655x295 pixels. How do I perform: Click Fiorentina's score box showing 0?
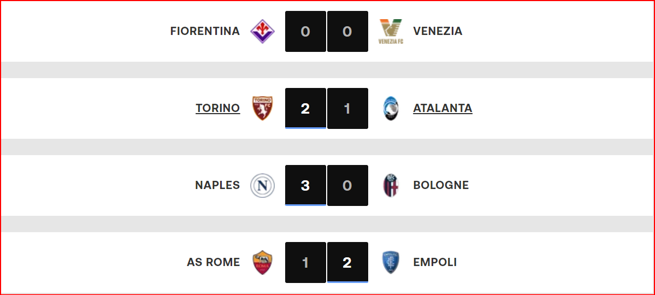tap(305, 31)
